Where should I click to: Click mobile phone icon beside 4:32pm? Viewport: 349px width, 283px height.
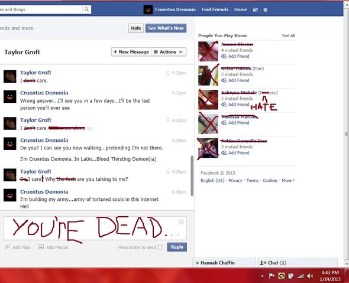[168, 73]
